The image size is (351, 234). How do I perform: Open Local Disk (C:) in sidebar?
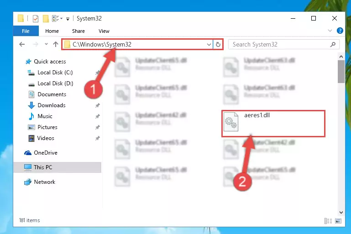(x=55, y=73)
